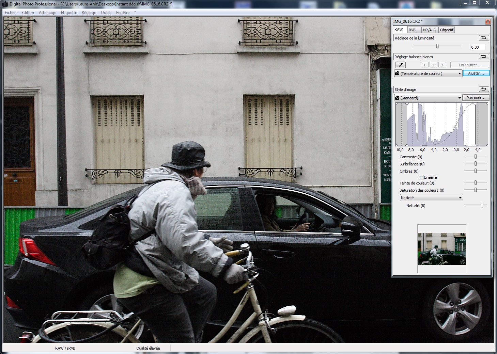Click the Saturation des couleurs slider handle
The width and height of the screenshot is (497, 354).
[476, 190]
